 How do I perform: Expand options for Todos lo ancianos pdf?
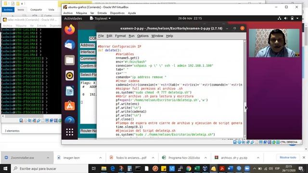click(x=153, y=158)
